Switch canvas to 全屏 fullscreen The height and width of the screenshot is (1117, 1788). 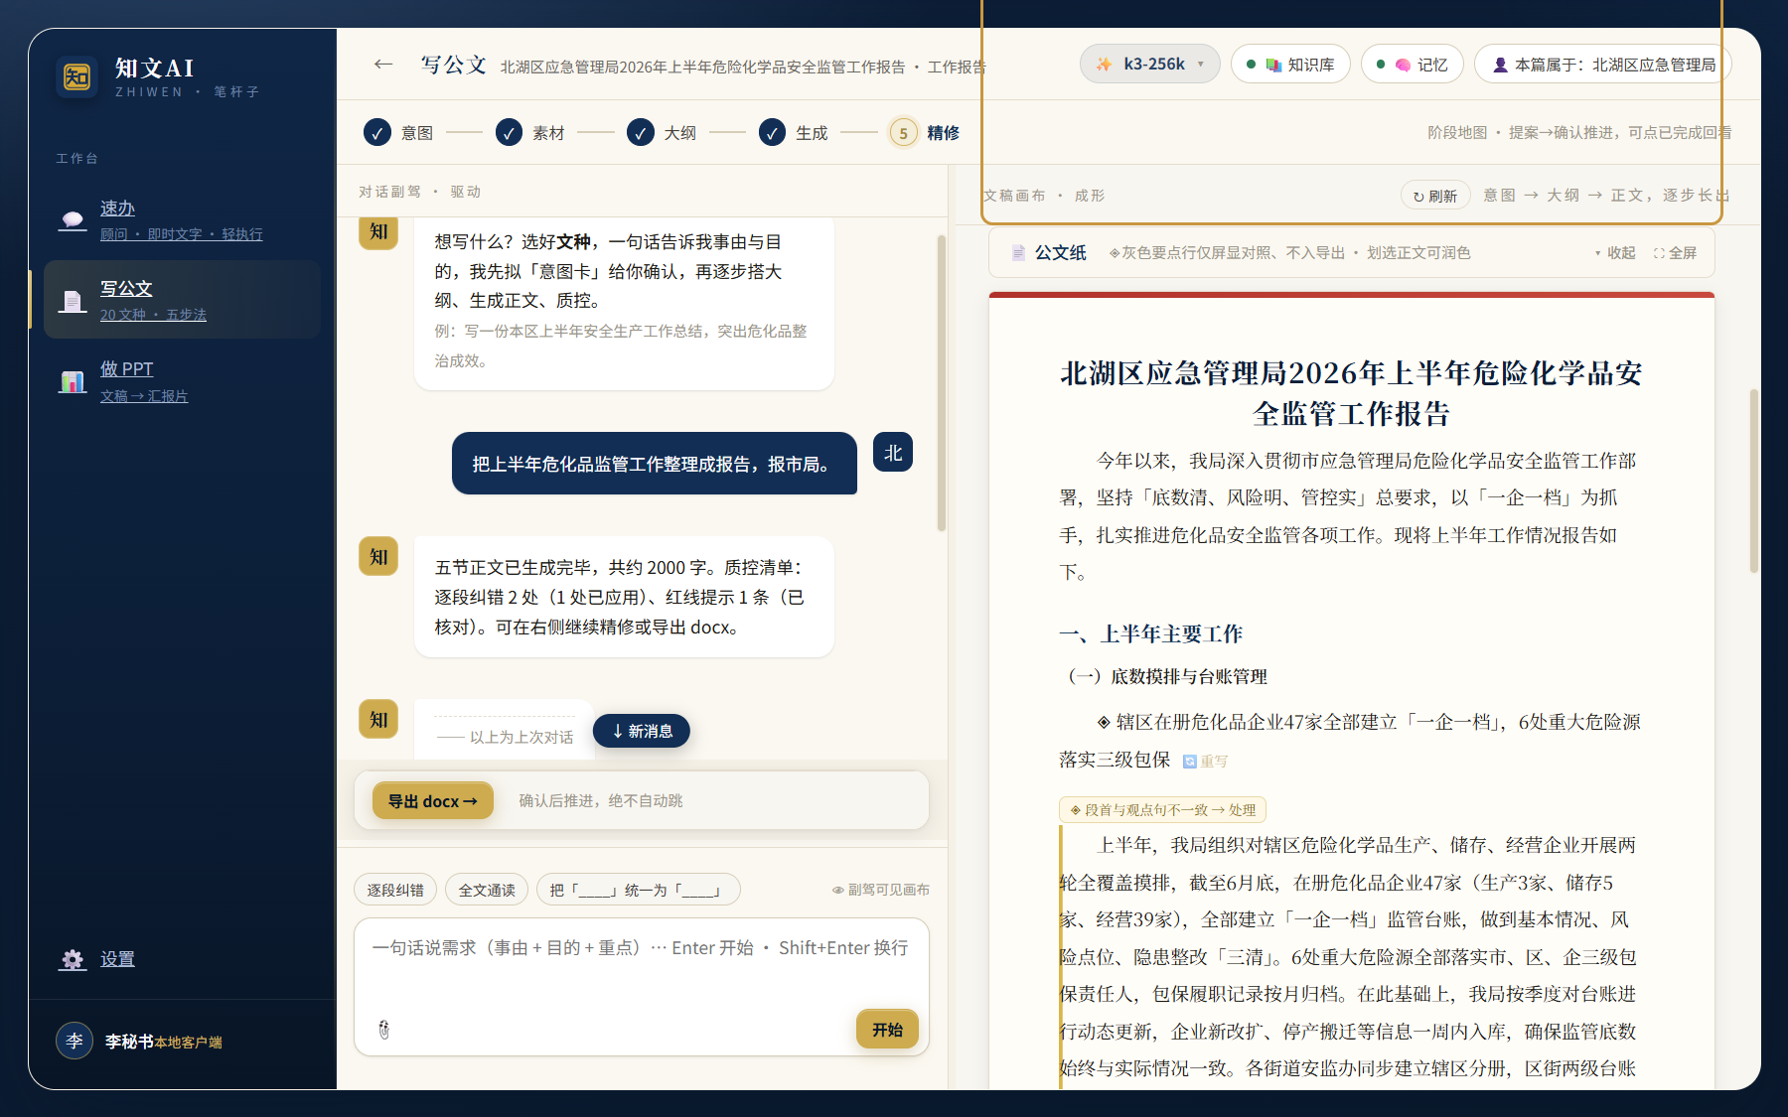tap(1675, 253)
